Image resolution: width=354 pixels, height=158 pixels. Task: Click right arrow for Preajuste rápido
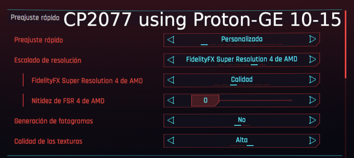(x=312, y=39)
